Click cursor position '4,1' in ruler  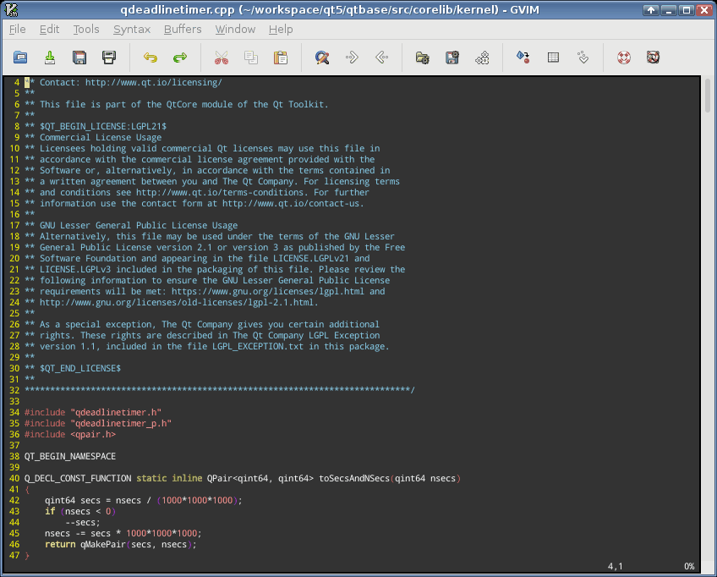coord(615,567)
